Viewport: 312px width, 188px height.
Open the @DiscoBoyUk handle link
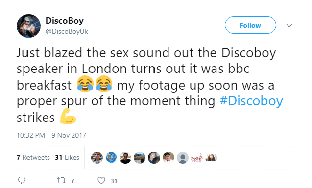pyautogui.click(x=67, y=31)
